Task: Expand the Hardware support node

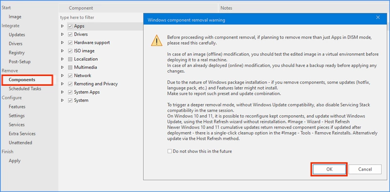Action: point(62,42)
